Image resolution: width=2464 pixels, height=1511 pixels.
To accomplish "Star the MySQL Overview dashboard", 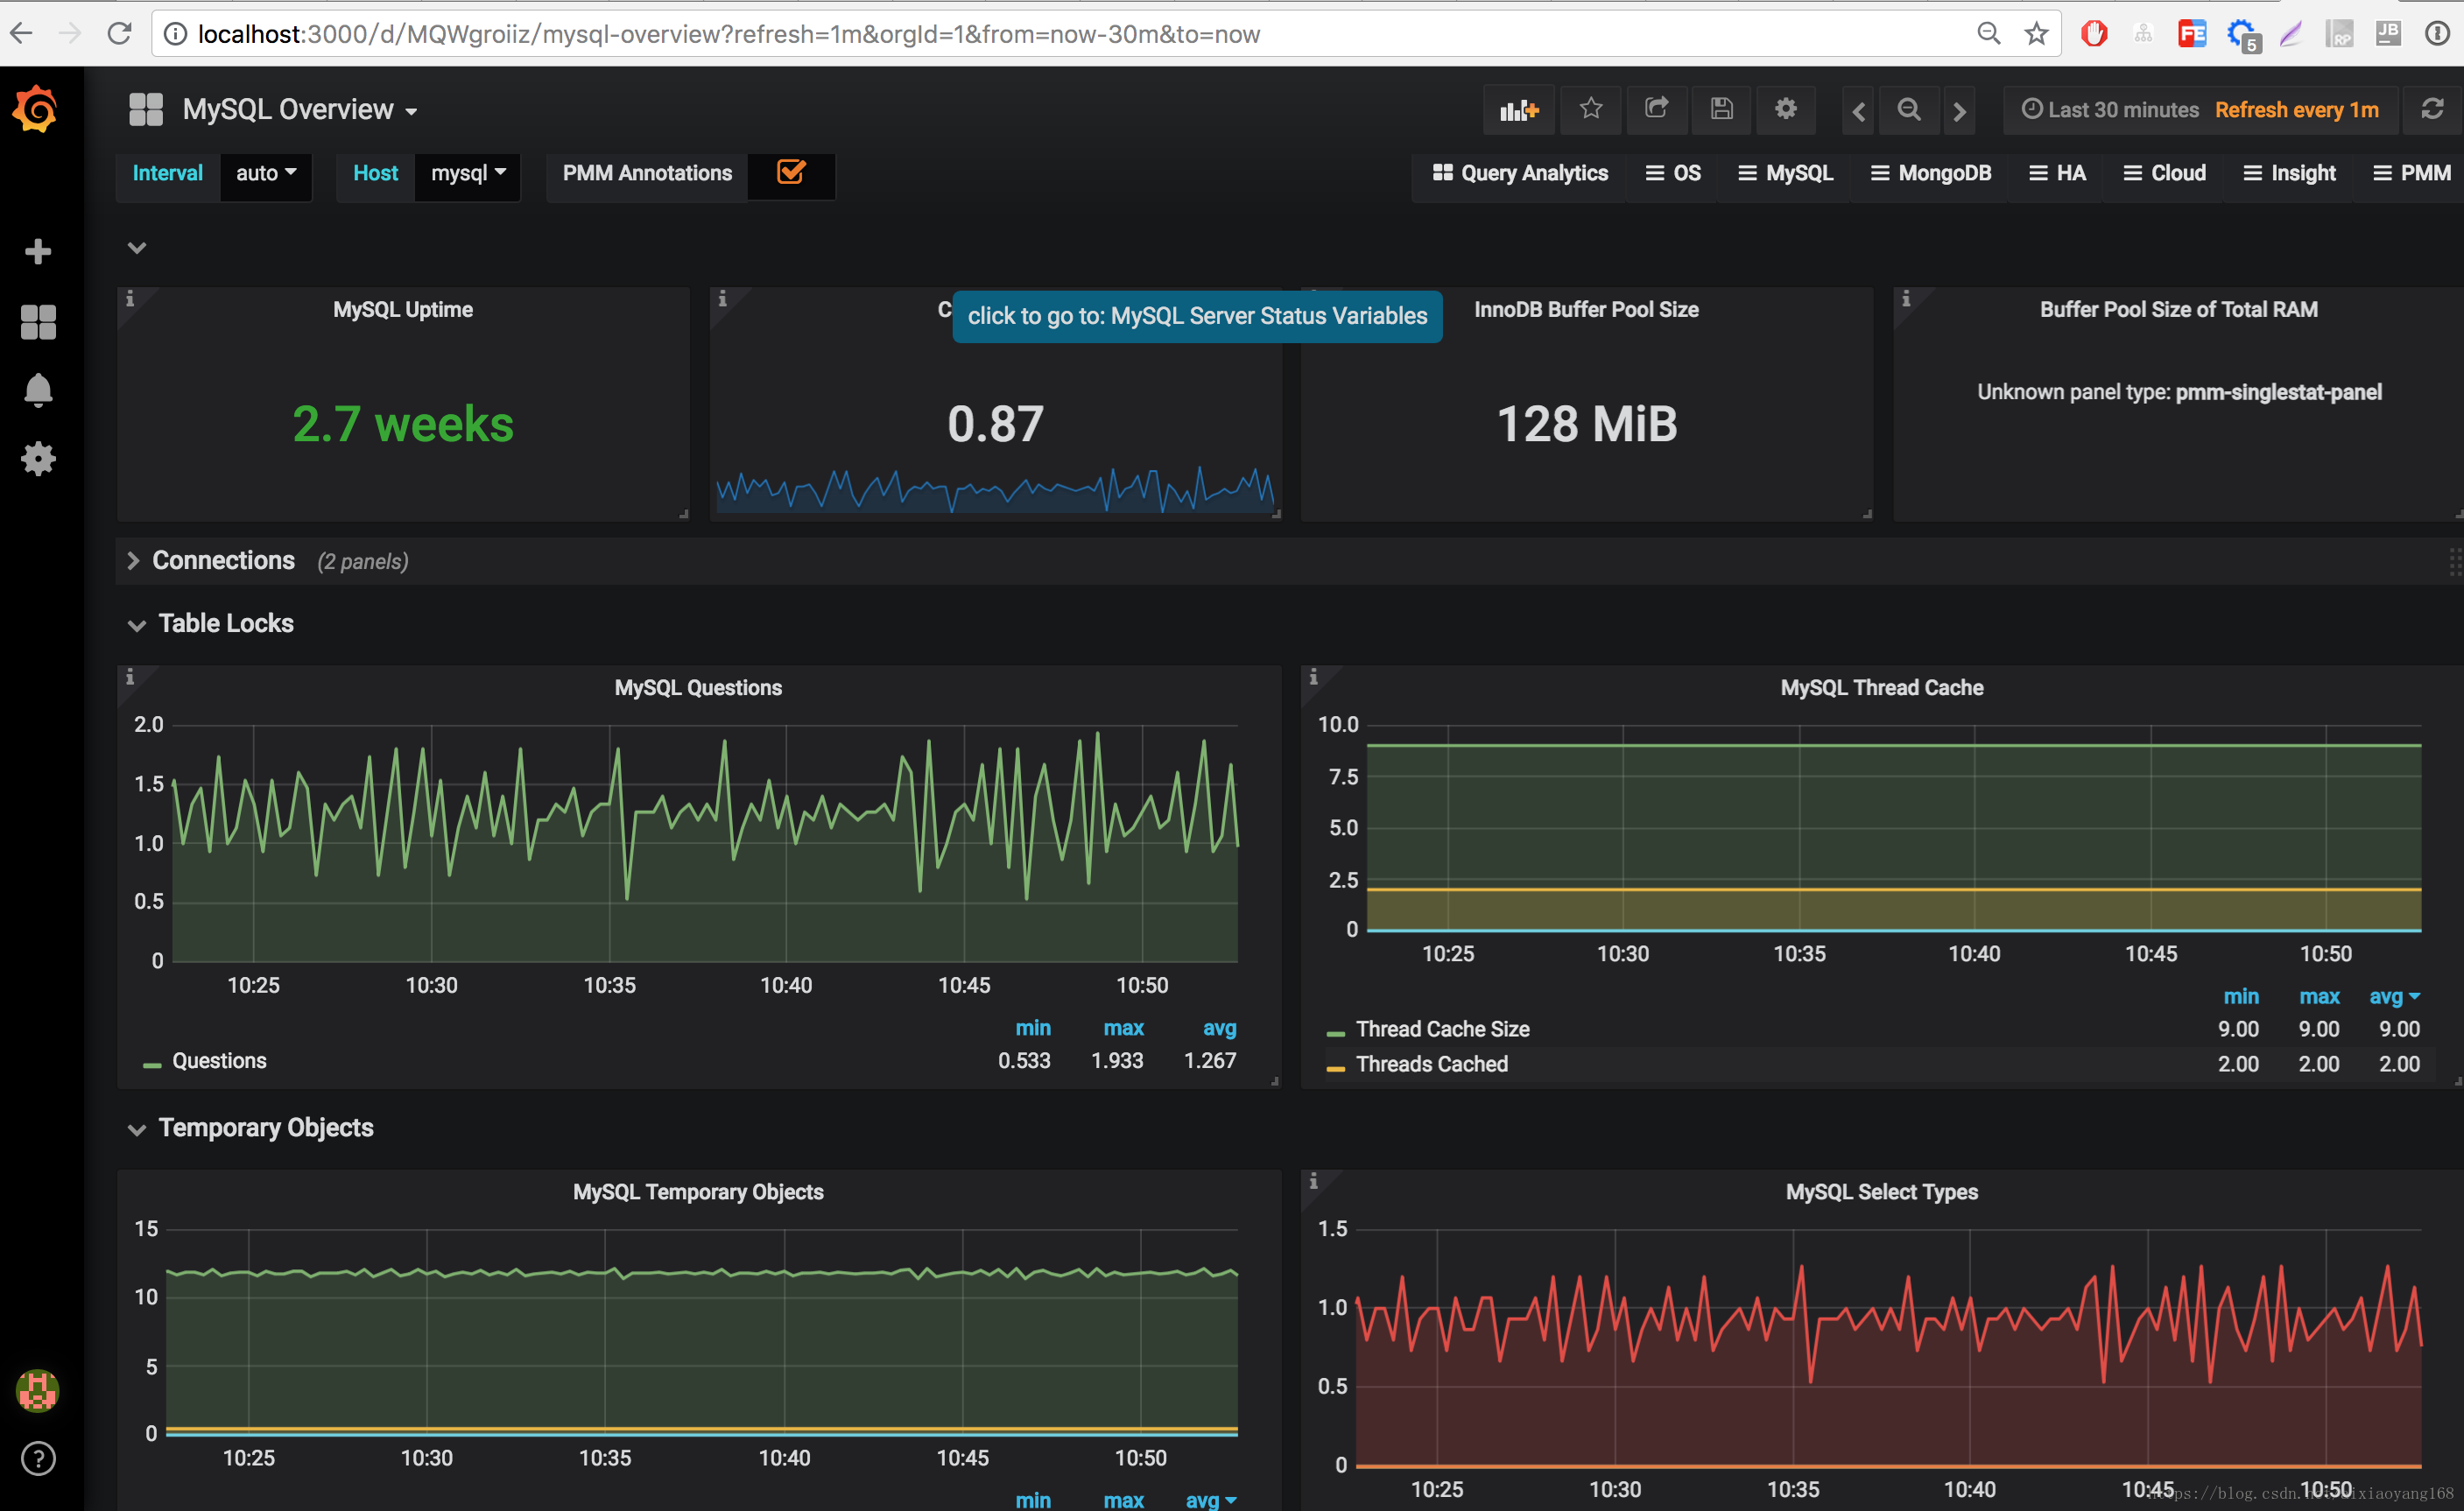I will coord(1591,109).
